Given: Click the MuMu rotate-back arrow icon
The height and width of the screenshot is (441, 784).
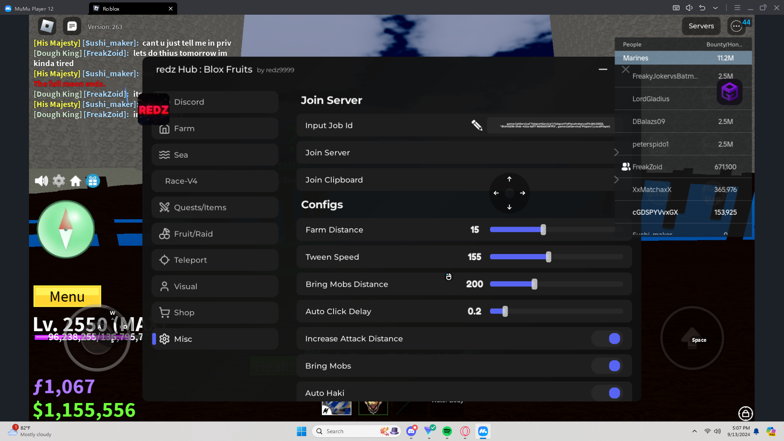Looking at the screenshot, I should [702, 8].
